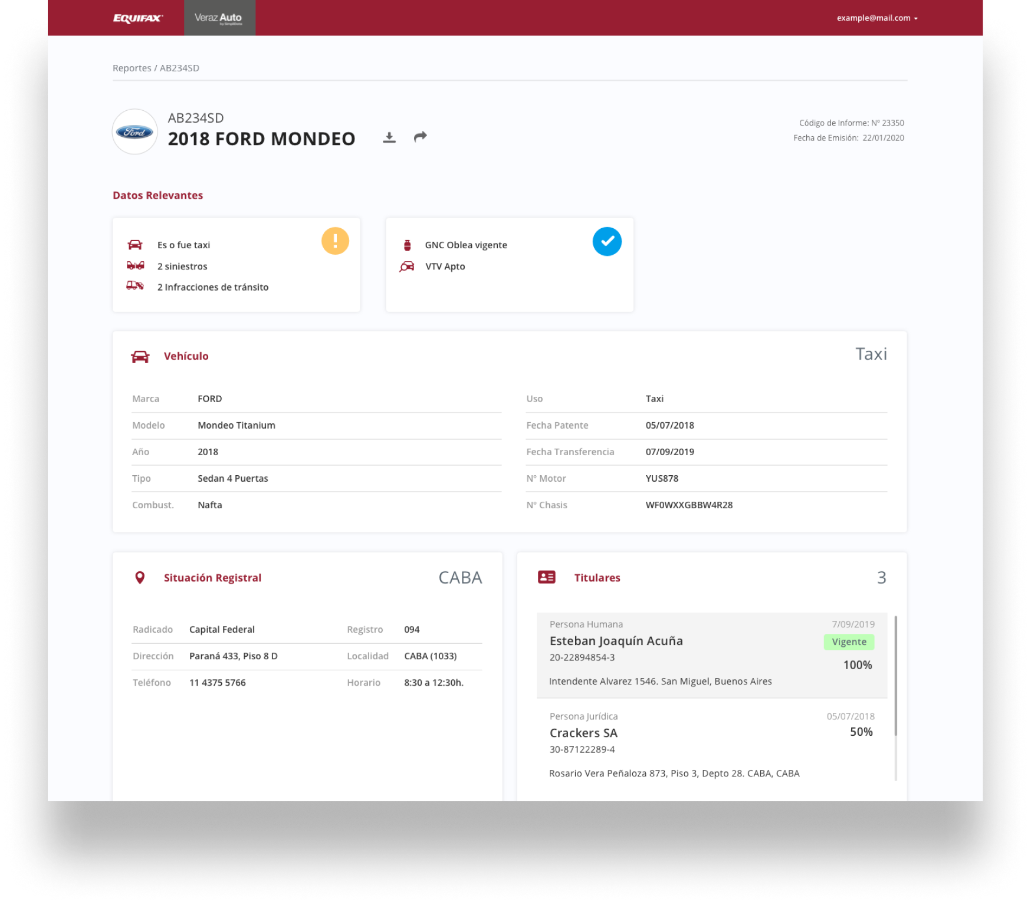1031x905 pixels.
Task: Select 'VTV Apto' text
Action: (x=445, y=266)
